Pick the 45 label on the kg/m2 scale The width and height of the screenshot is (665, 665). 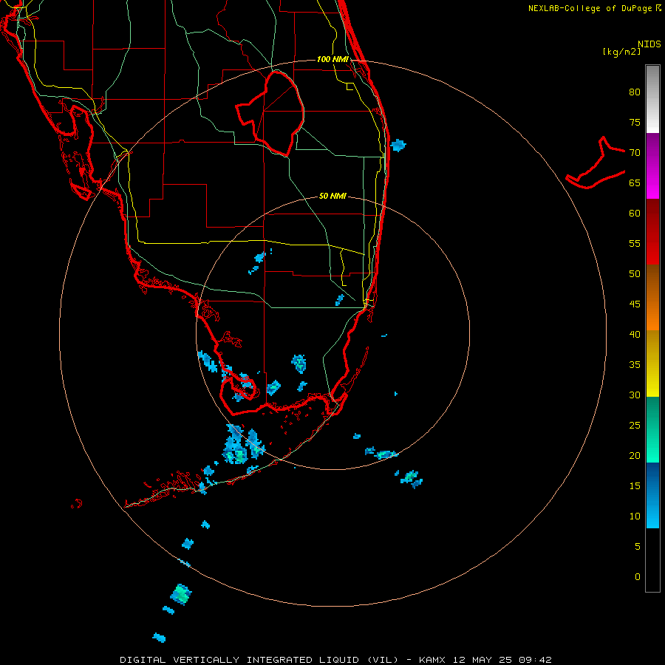tap(635, 304)
